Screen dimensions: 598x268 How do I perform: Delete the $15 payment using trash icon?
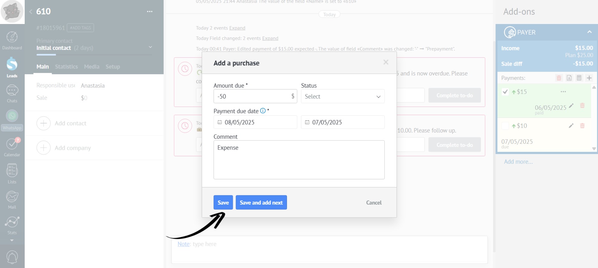582,106
